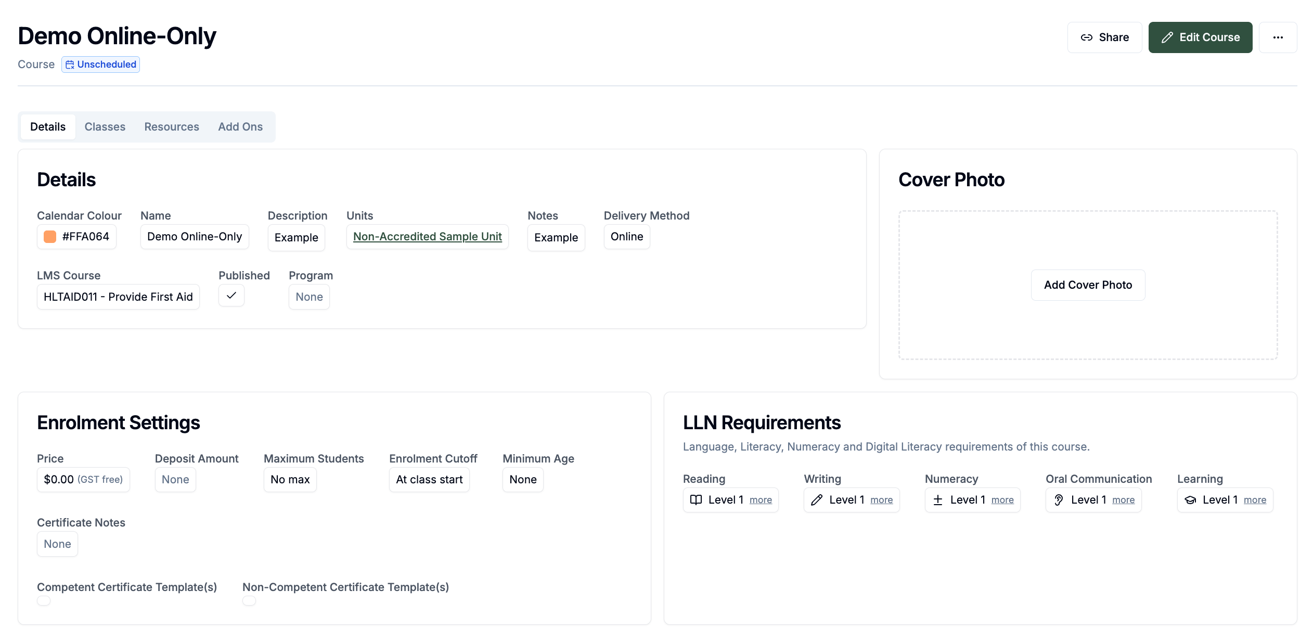Click the Published checkmark icon
The image size is (1313, 642).
pos(231,296)
